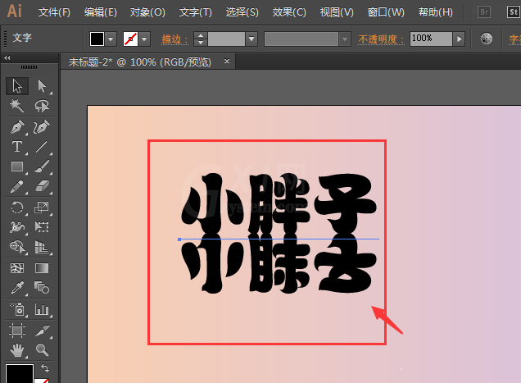Open the 视图(V) menu

click(x=337, y=12)
